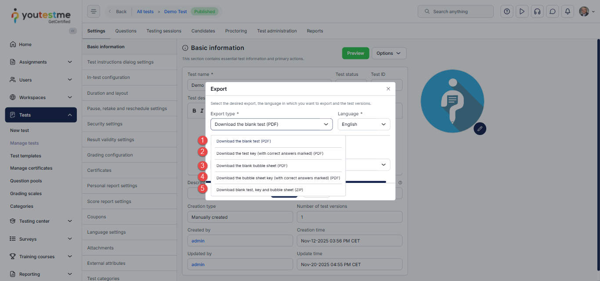Follow the All tests breadcrumb link
The height and width of the screenshot is (281, 600).
pyautogui.click(x=145, y=11)
